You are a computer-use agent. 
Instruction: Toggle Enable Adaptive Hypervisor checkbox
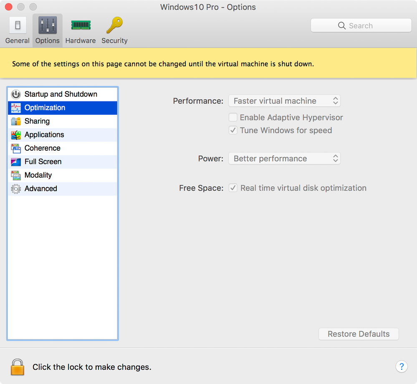click(233, 117)
